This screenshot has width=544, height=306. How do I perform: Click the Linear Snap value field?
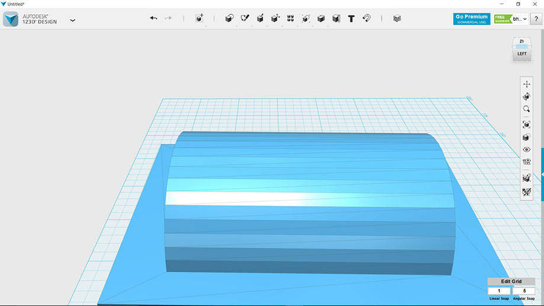(x=499, y=291)
